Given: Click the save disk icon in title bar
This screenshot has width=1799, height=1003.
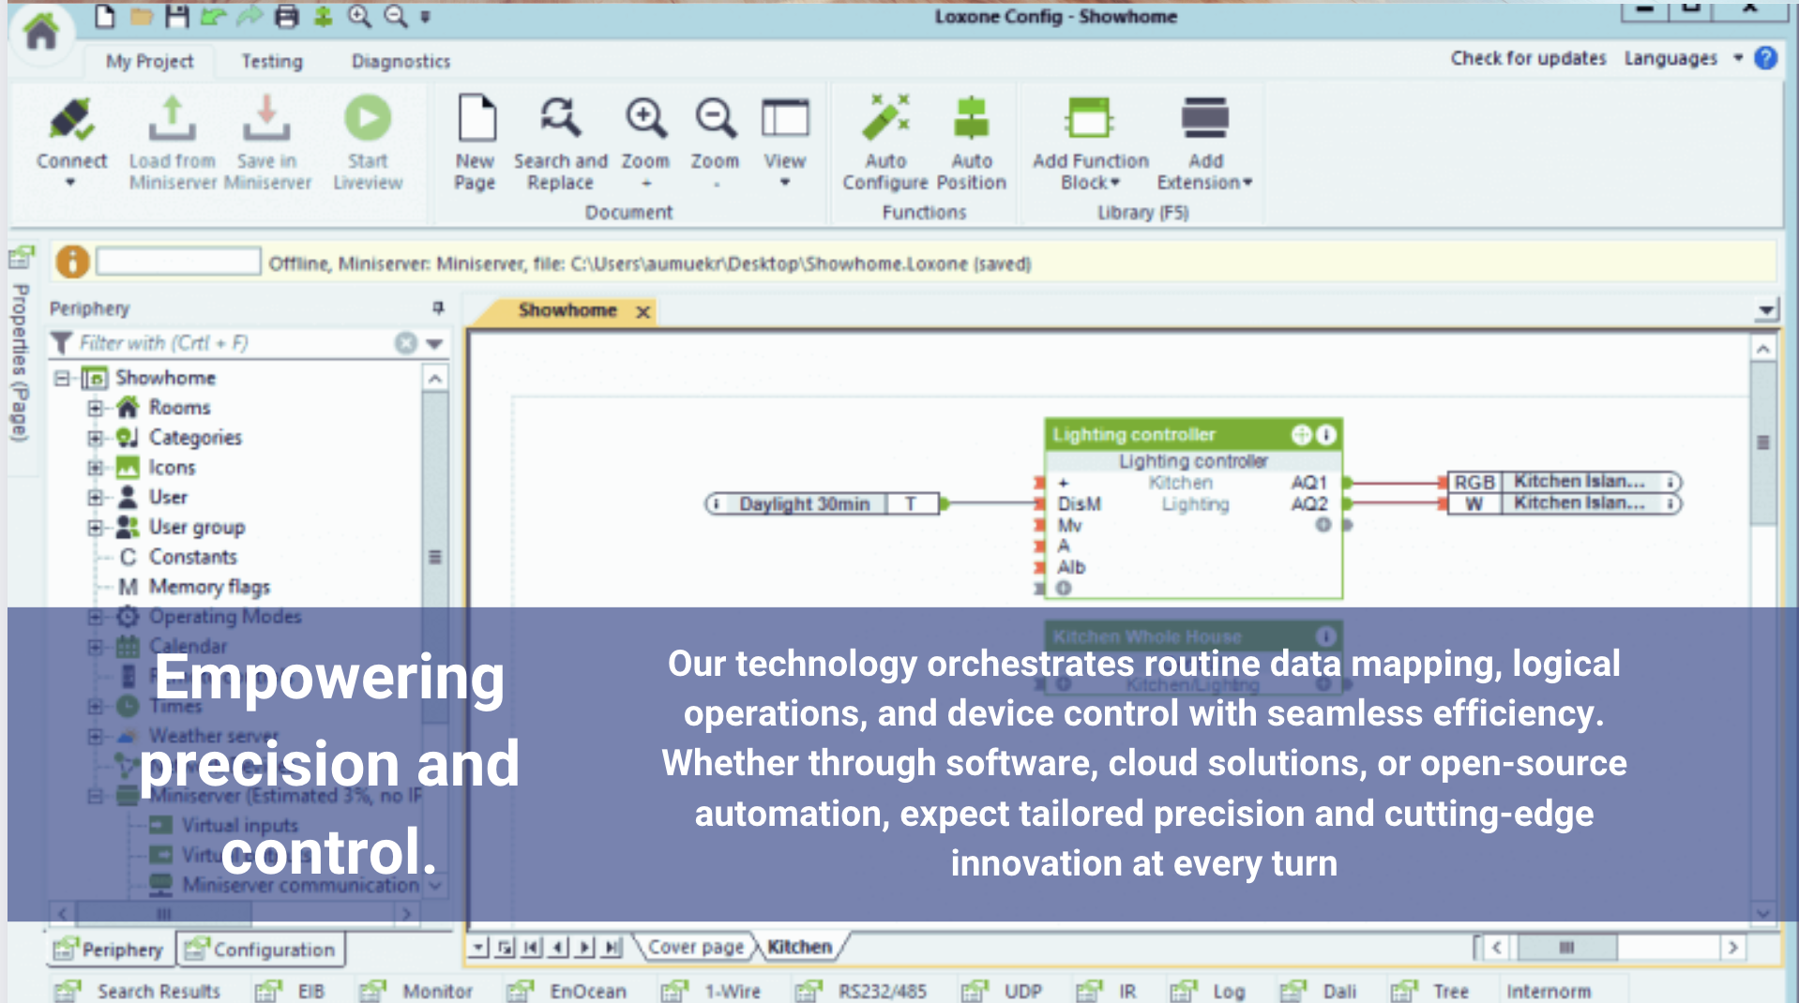Looking at the screenshot, I should (x=176, y=16).
